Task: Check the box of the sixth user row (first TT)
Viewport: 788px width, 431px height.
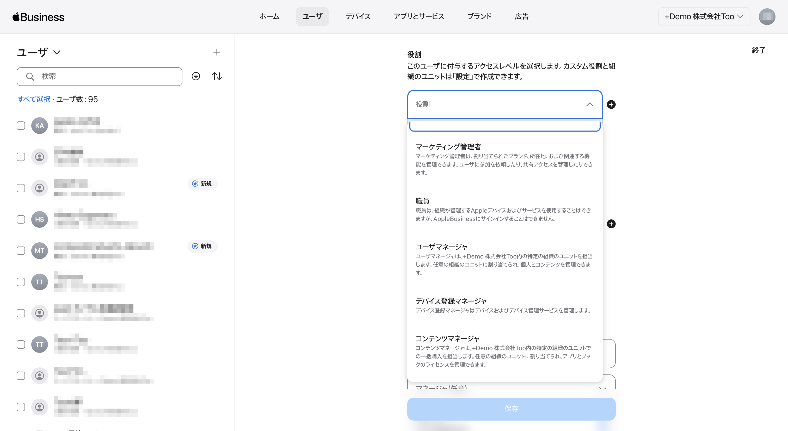Action: coord(21,282)
